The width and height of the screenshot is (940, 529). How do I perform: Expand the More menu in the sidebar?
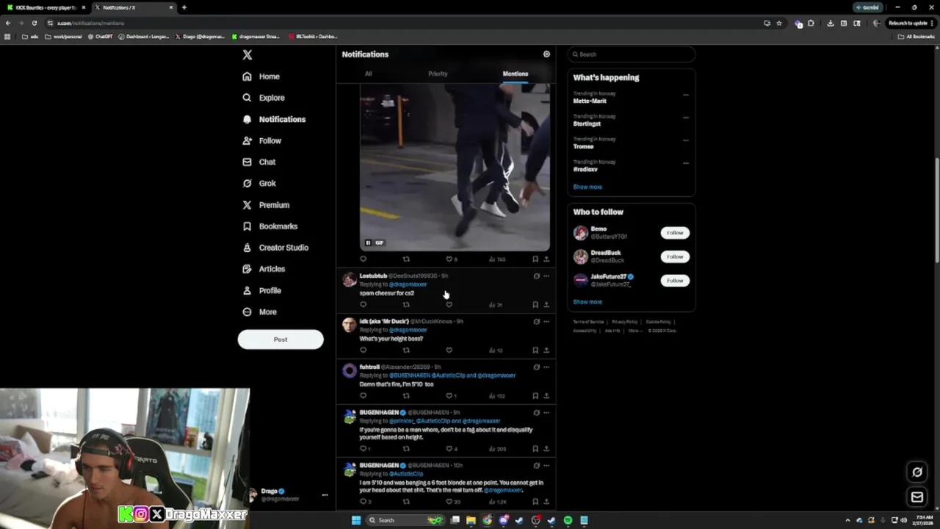(x=259, y=312)
